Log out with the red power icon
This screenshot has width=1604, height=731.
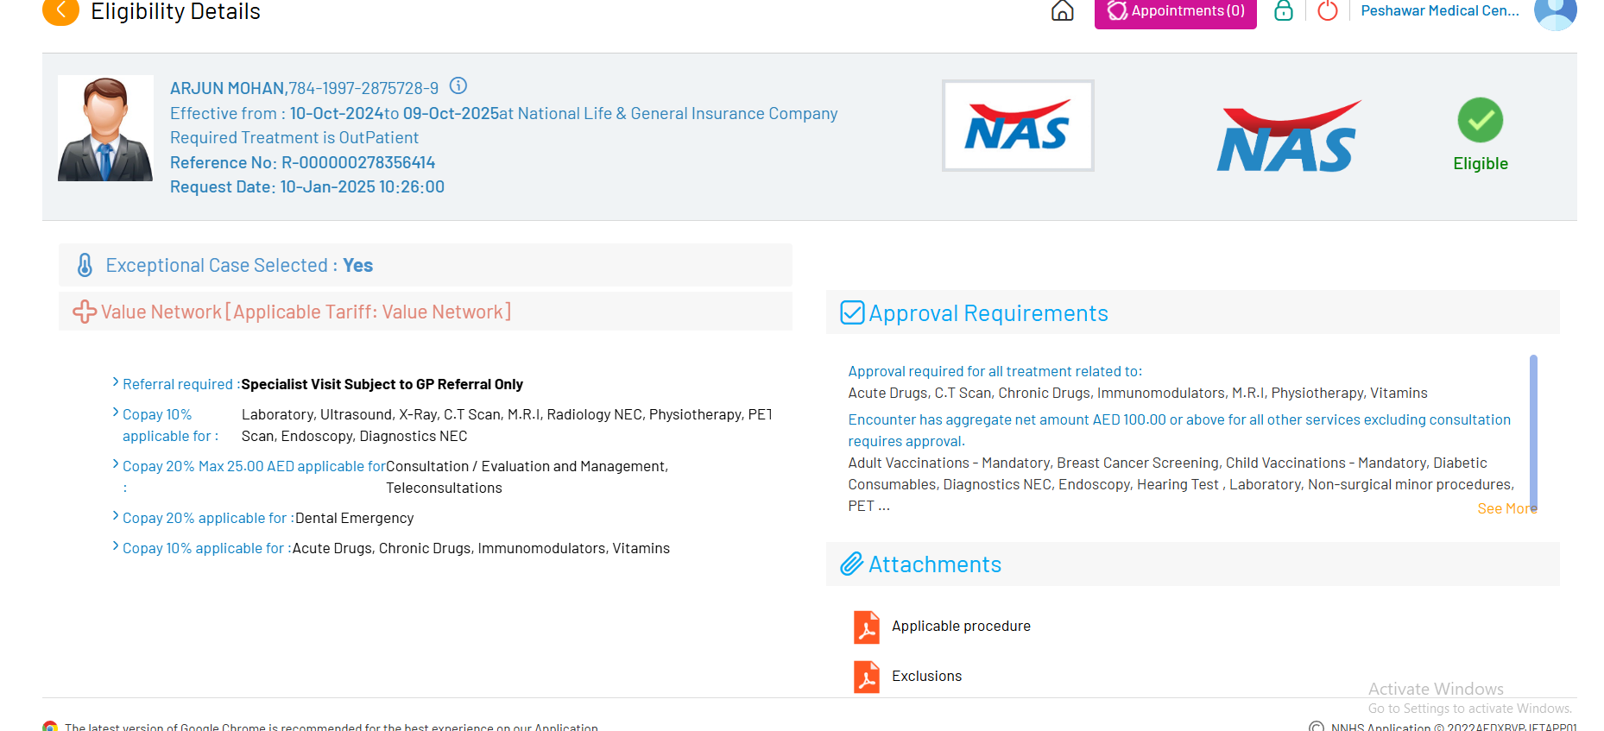coord(1328,10)
